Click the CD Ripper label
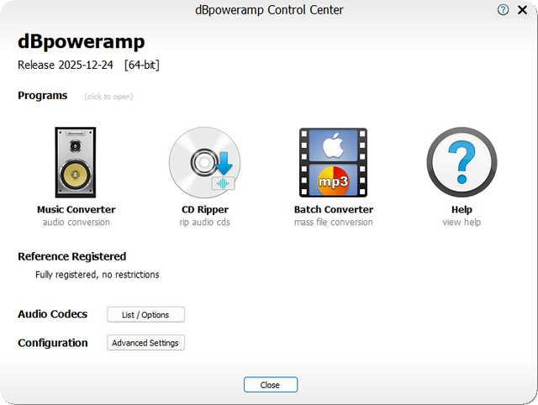 point(205,209)
